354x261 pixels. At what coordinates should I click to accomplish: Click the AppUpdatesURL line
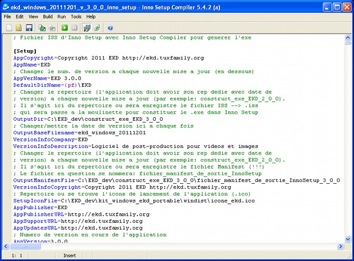pyautogui.click(x=78, y=228)
